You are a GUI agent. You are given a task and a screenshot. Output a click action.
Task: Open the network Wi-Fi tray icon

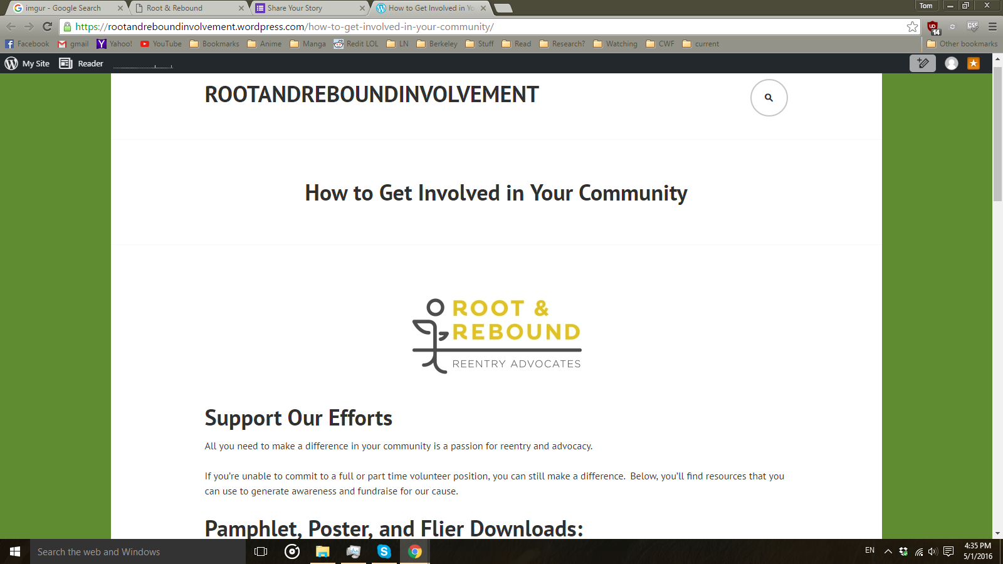[918, 551]
